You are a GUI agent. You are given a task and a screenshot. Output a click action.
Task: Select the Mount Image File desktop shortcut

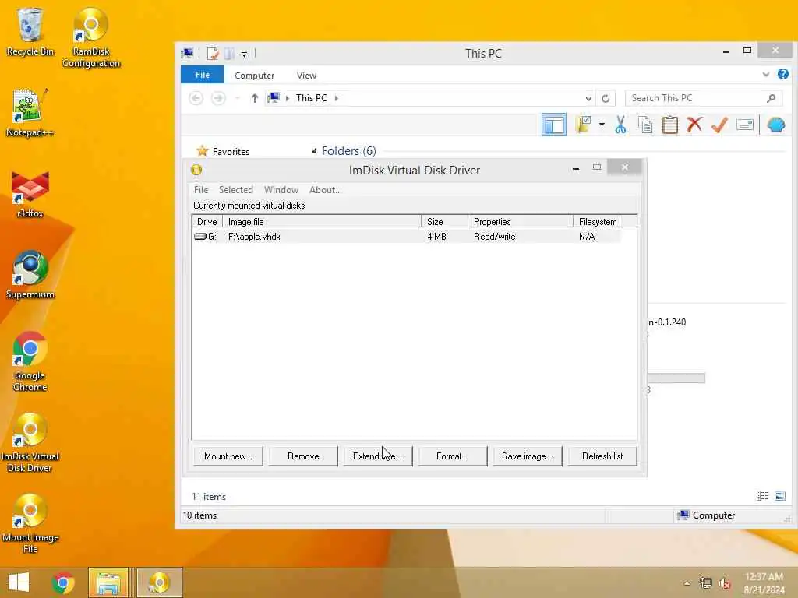click(30, 524)
